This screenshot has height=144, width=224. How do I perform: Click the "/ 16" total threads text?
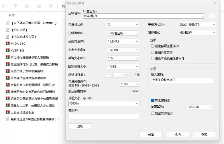(x=137, y=75)
